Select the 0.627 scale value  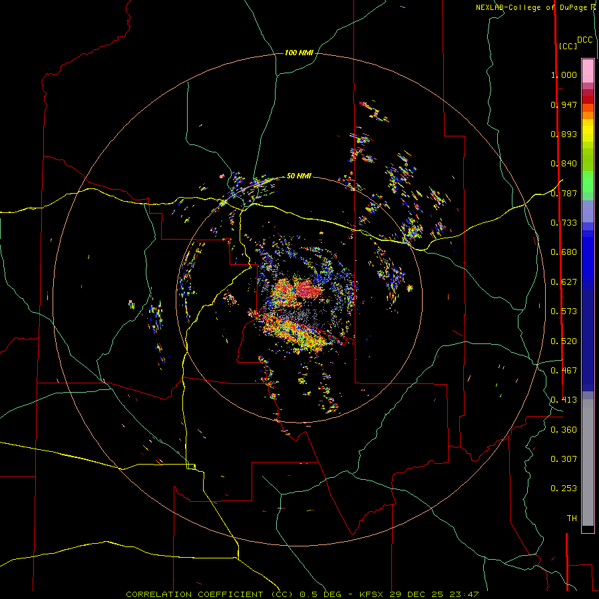pyautogui.click(x=564, y=282)
